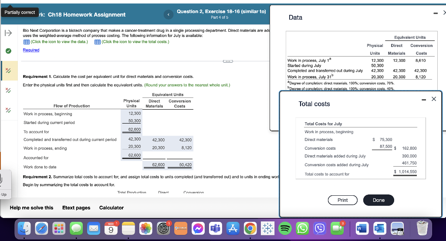446x241 pixels.
Task: Select the highlighted partially correct part icon
Action: pyautogui.click(x=8, y=70)
